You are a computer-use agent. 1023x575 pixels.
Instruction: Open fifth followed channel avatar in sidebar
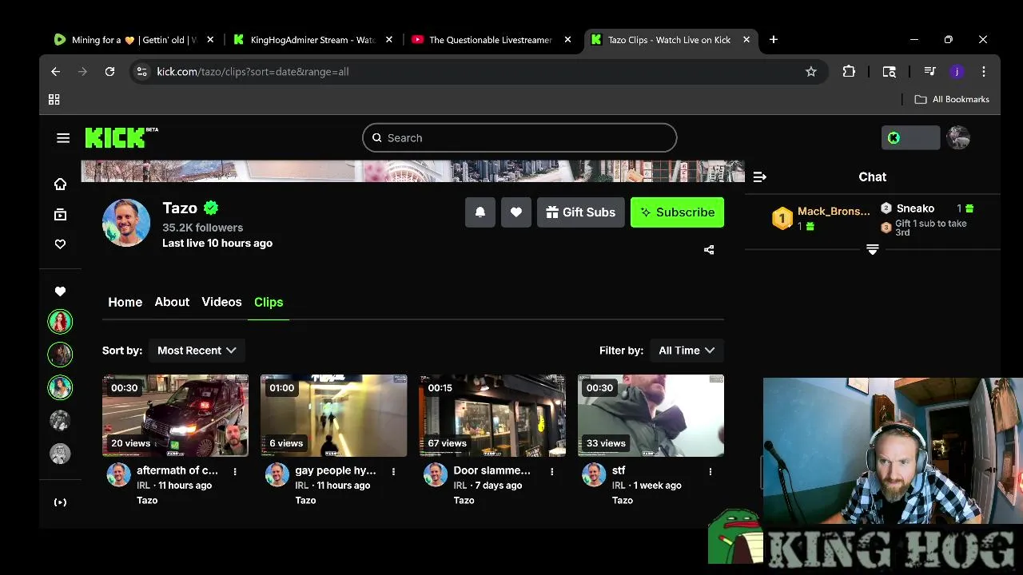tap(60, 454)
